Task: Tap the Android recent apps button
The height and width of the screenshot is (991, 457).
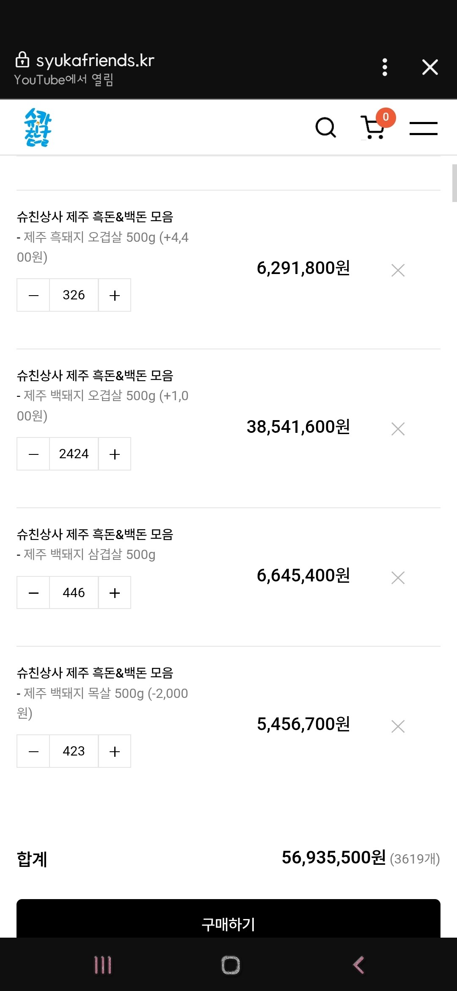Action: pos(103,965)
